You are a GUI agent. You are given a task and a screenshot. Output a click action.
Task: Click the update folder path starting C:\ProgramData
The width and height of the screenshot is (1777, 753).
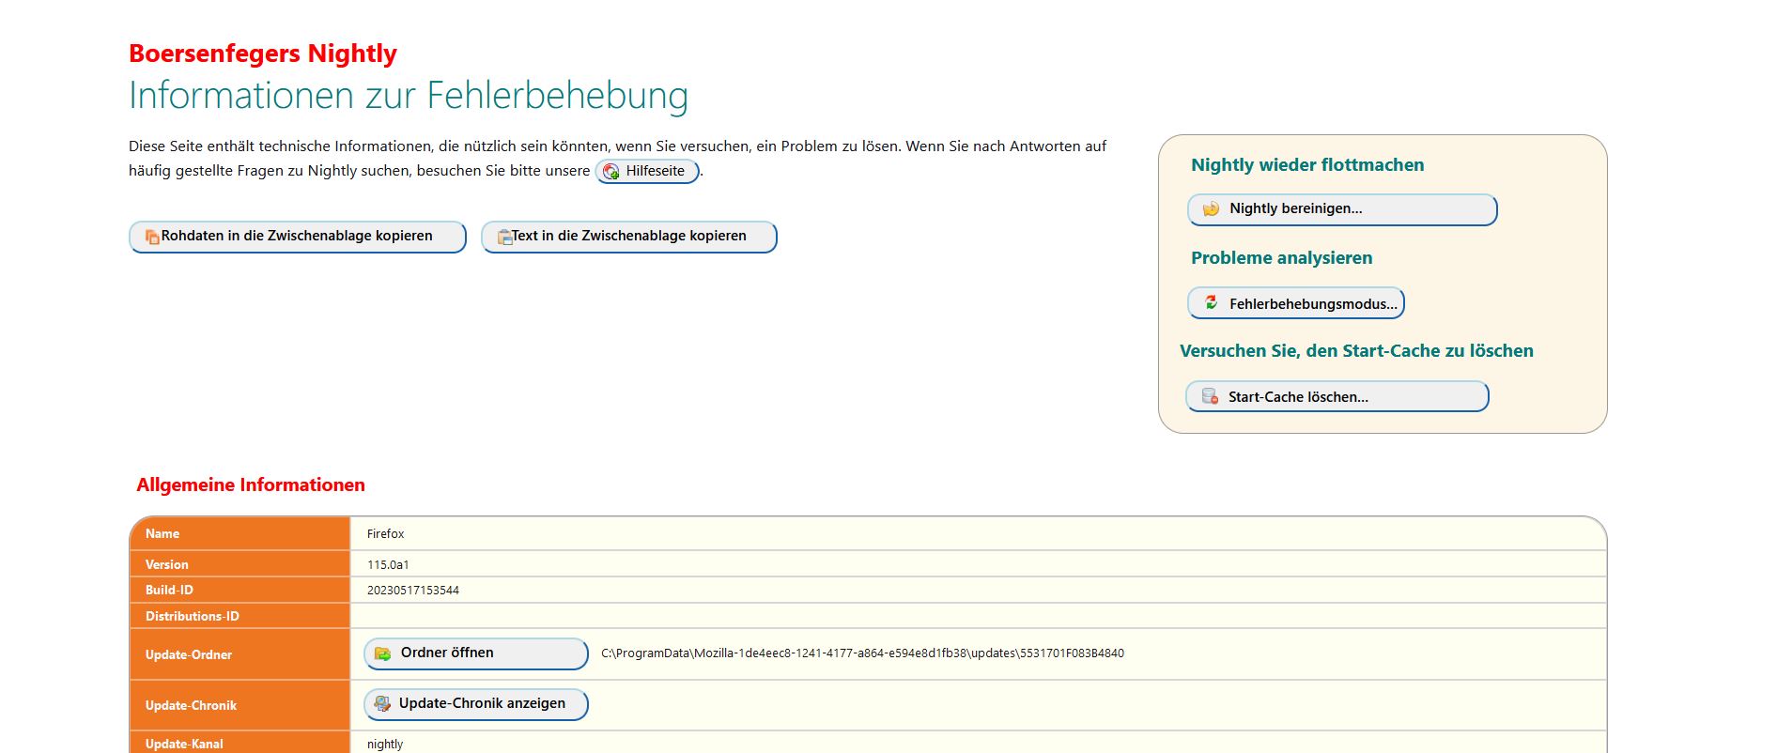[862, 653]
